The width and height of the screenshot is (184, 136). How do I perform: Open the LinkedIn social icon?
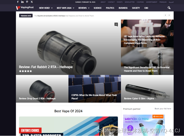point(22,2)
